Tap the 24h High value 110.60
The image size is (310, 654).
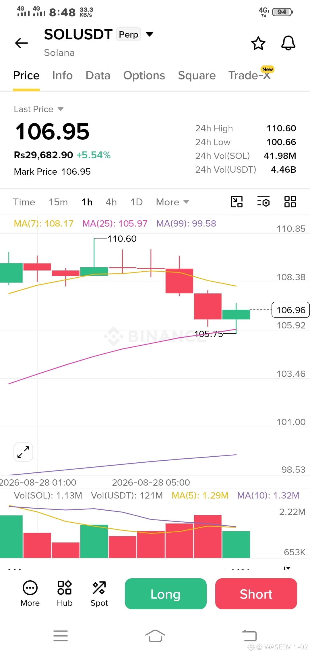(x=281, y=128)
